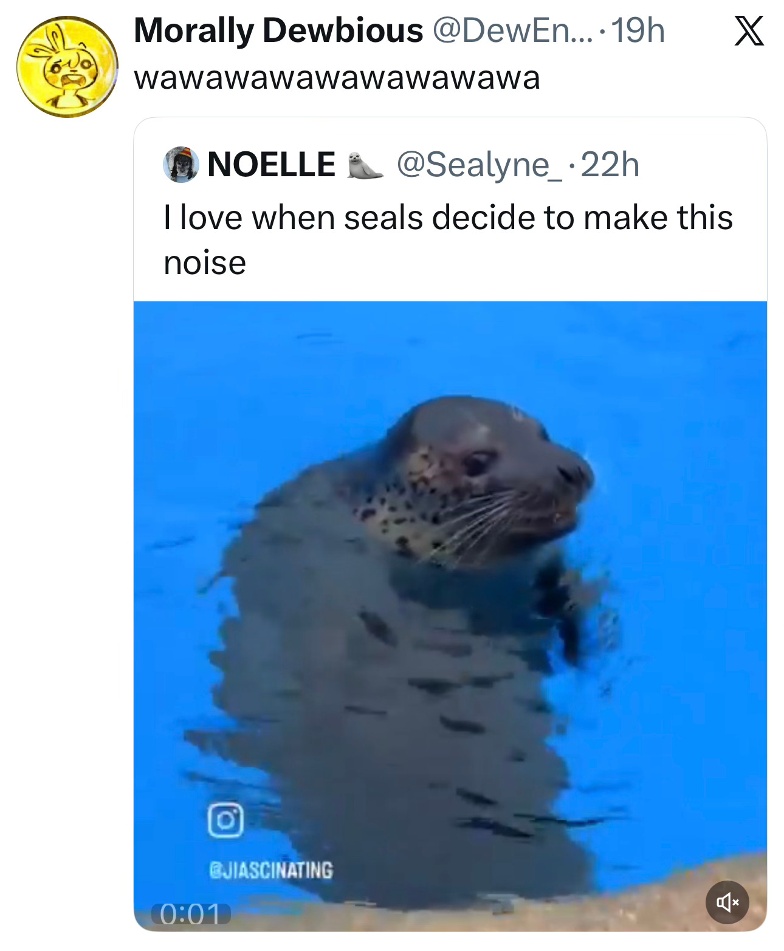Viewport: 784px width, 951px height.
Task: Visit the @Sealyne_ handle
Action: click(480, 165)
